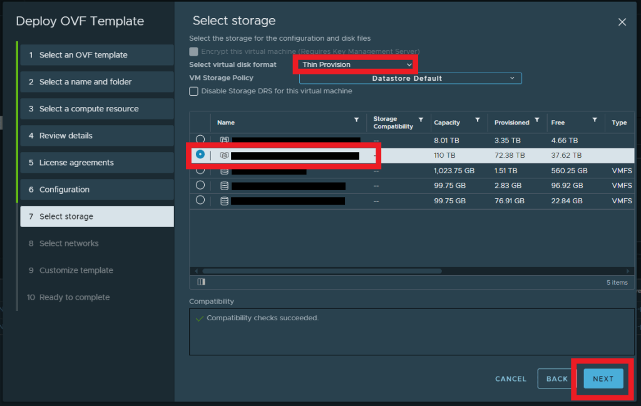
Task: Click datastore cluster icon in 8.01 TB row
Action: tap(224, 140)
